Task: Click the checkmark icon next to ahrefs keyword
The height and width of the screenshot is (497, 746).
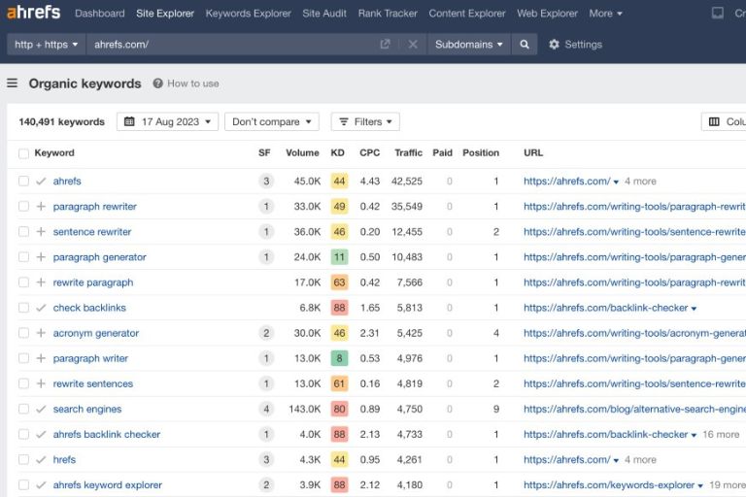Action: (x=41, y=182)
